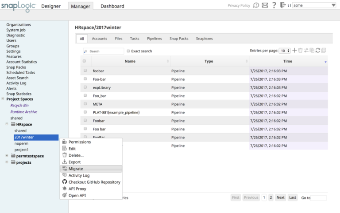Go to the Next page

[280, 197]
